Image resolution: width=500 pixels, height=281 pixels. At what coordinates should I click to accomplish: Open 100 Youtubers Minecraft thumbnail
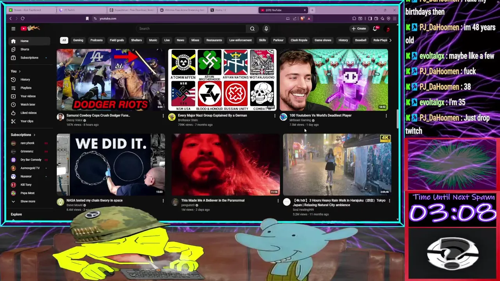click(x=334, y=80)
